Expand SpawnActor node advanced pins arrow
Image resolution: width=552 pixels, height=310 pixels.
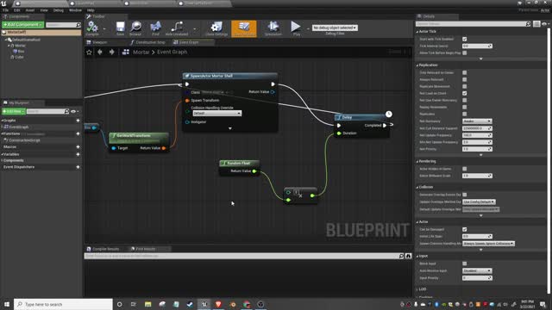pos(230,128)
